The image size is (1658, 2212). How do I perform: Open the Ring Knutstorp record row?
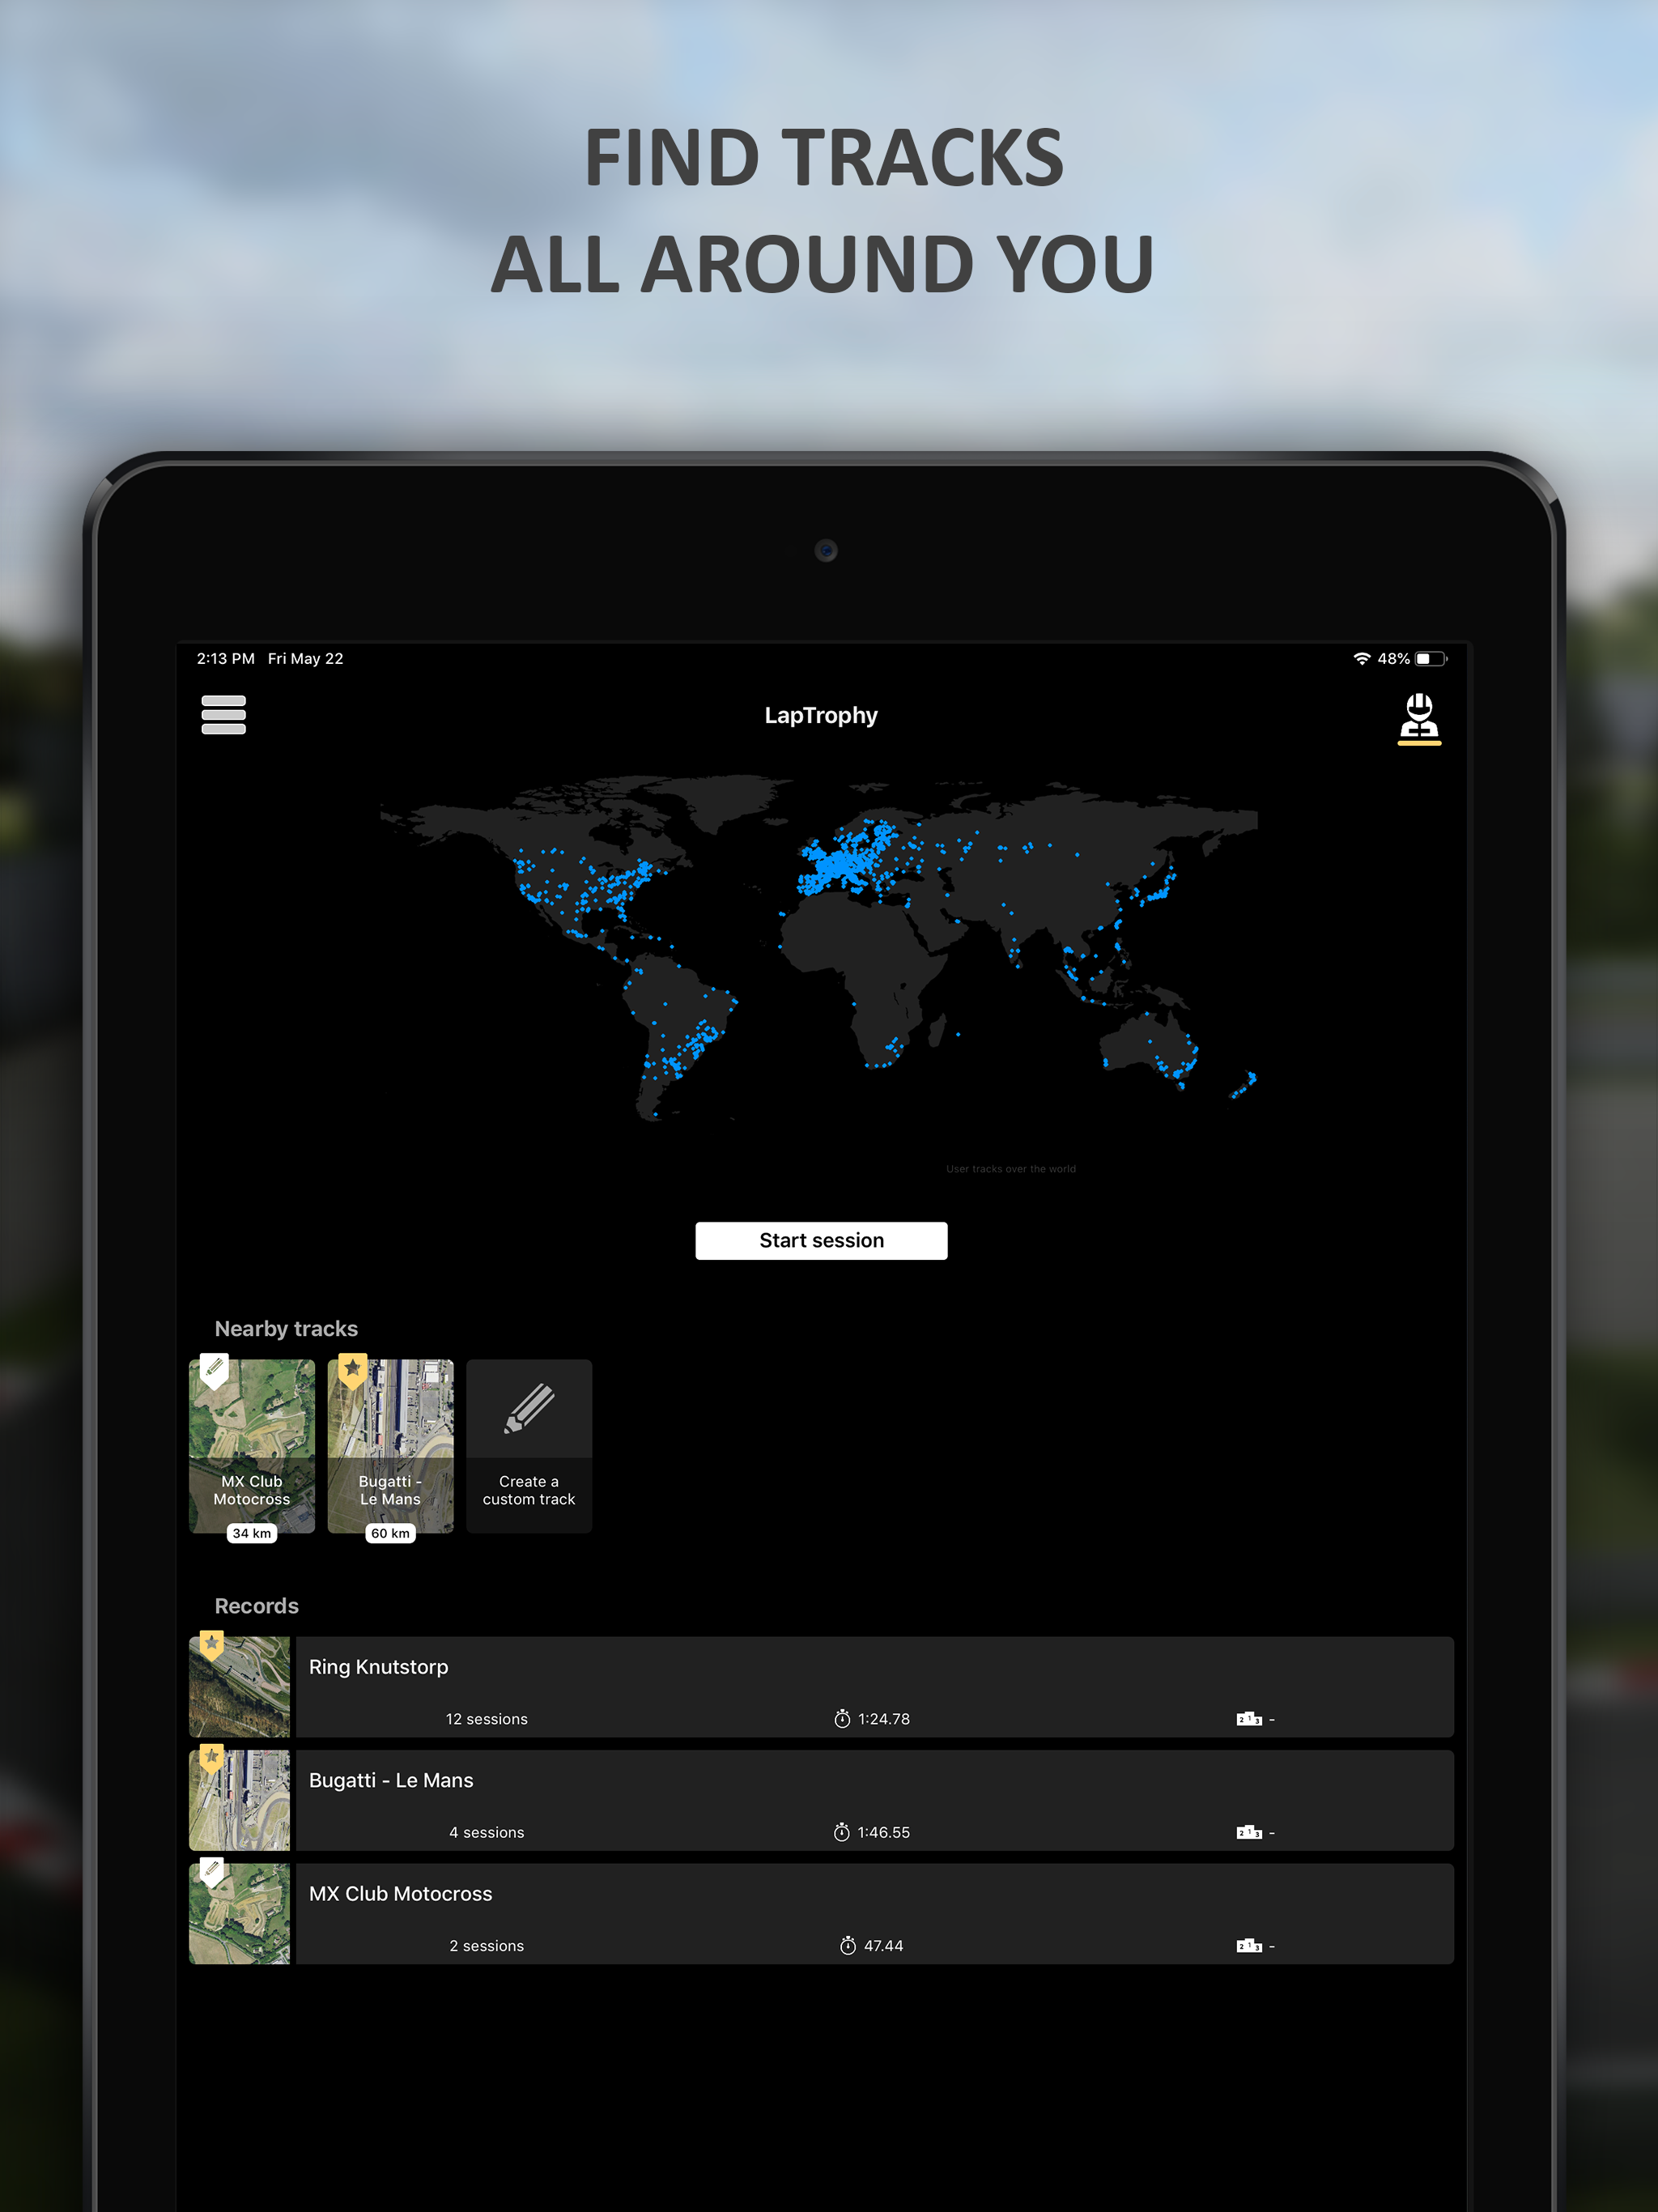(x=872, y=1686)
